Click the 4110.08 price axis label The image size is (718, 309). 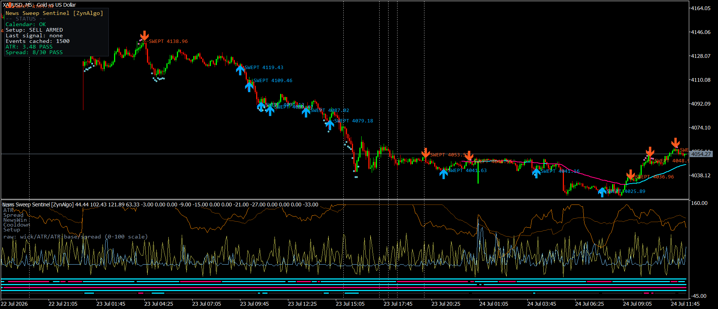point(701,80)
